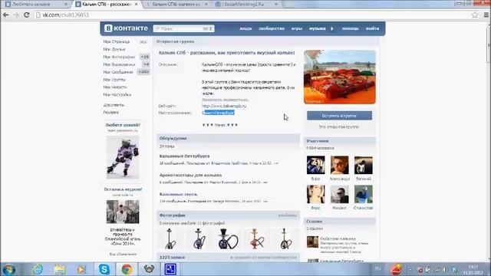The height and width of the screenshot is (276, 491).
Task: Open topic Ароматизаторы для кальяна
Action: 190,175
